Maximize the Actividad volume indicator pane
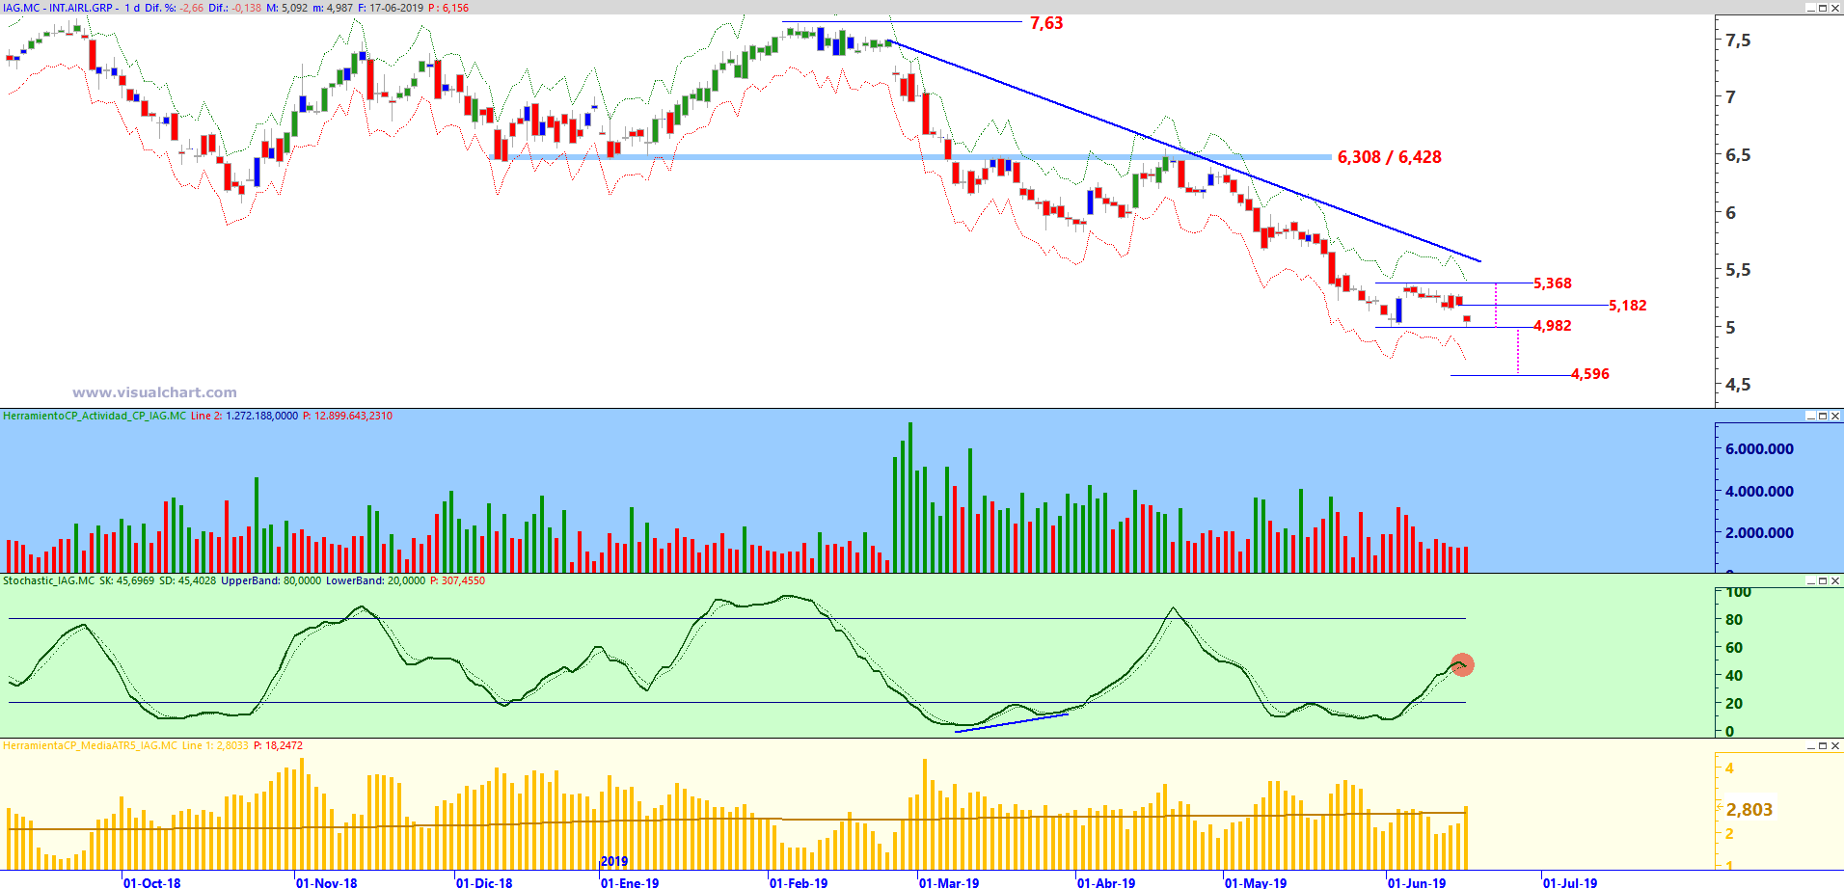This screenshot has height=889, width=1844. (1823, 416)
